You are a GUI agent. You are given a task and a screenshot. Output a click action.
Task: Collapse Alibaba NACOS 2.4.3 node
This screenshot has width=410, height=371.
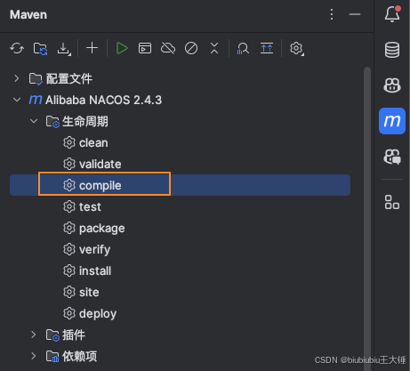coord(17,100)
